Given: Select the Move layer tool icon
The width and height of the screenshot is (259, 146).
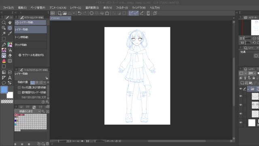Looking at the screenshot, I should tap(10, 28).
